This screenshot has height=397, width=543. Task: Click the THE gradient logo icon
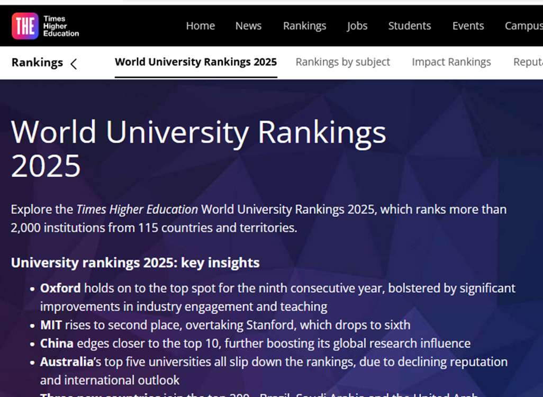pyautogui.click(x=25, y=26)
